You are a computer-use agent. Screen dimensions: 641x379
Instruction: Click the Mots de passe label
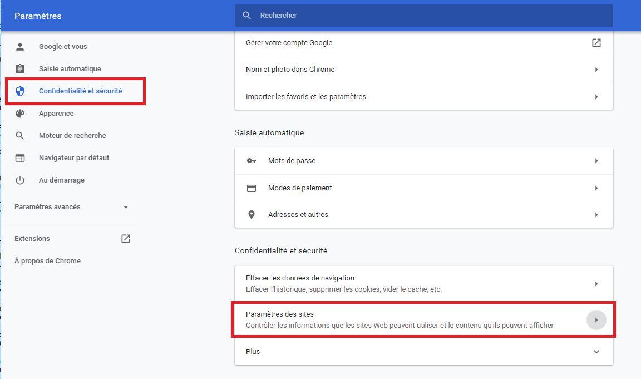pos(292,161)
